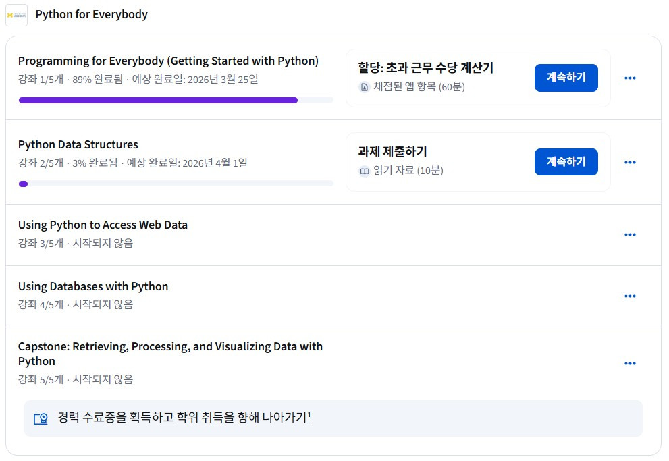Open the Capstone course three-dot menu
The width and height of the screenshot is (669, 461).
[630, 364]
